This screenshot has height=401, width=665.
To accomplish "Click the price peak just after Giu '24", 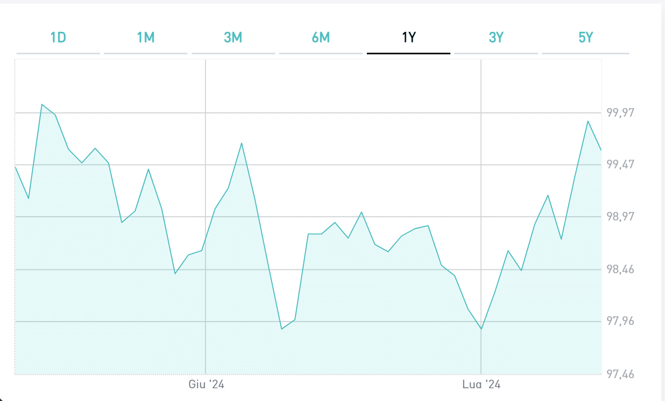I will pos(242,143).
